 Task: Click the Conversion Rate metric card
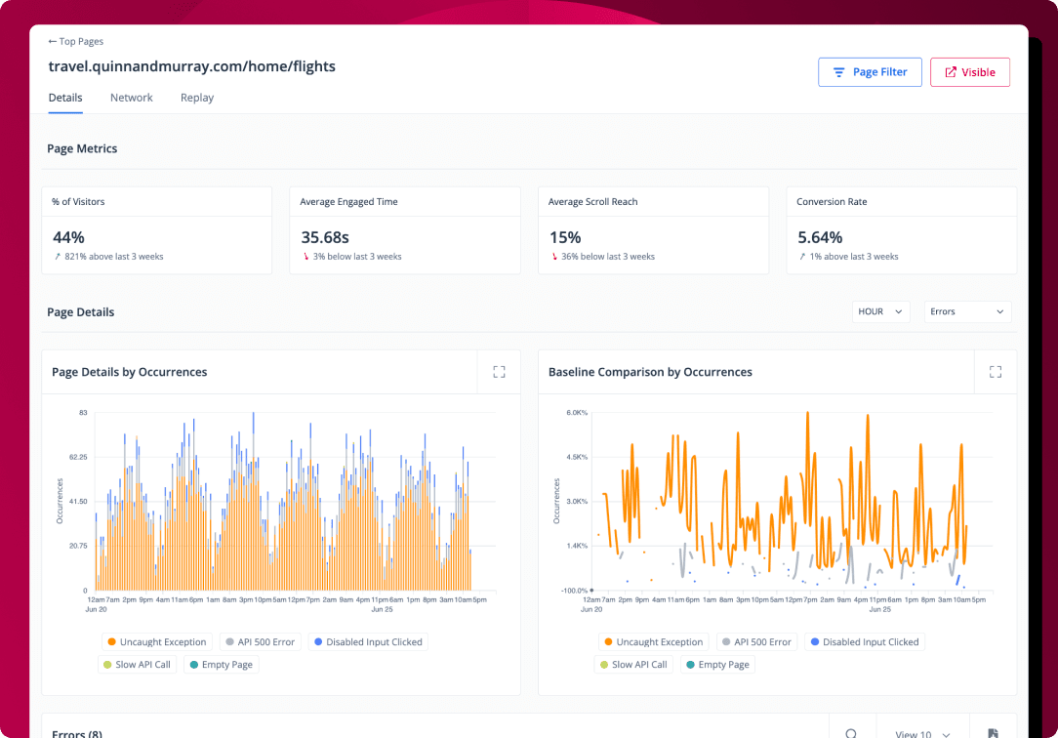901,230
